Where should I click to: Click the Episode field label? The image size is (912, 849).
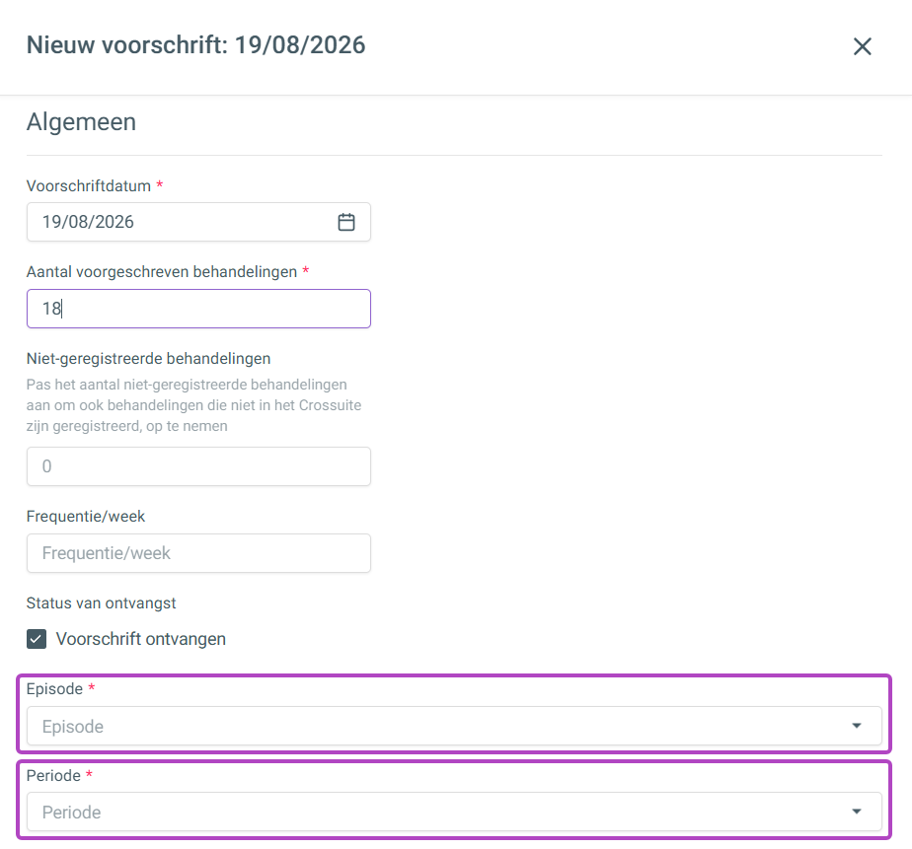(x=54, y=689)
